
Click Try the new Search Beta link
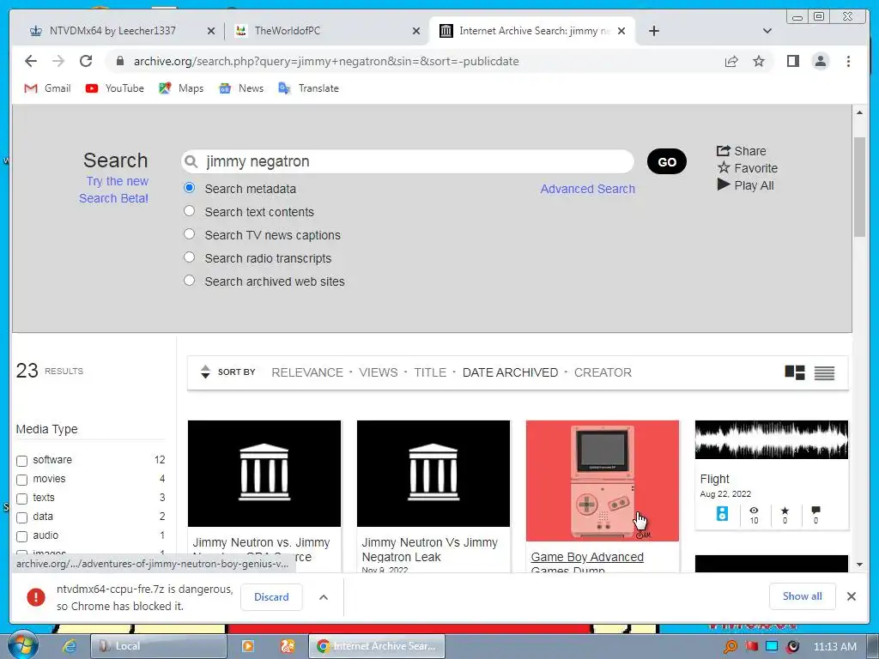point(114,190)
